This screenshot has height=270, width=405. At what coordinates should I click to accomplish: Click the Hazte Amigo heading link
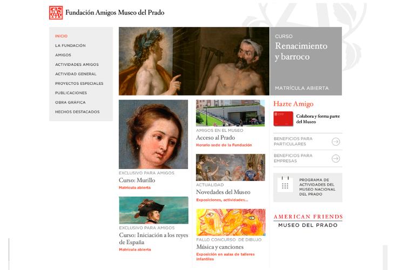coord(293,104)
